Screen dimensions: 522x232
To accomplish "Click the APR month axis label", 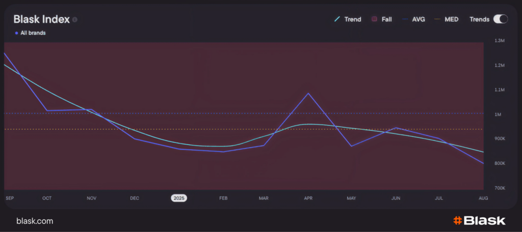I will pos(308,198).
